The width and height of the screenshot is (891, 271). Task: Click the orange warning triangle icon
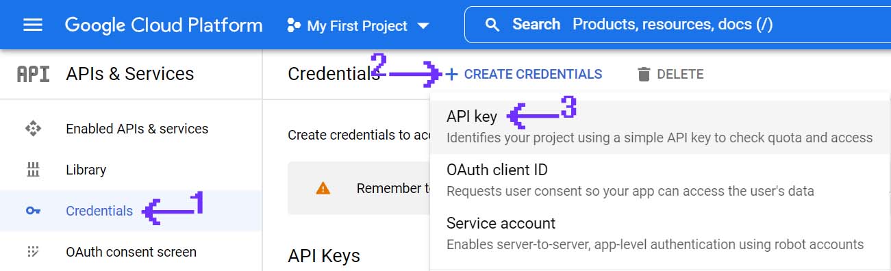[323, 188]
